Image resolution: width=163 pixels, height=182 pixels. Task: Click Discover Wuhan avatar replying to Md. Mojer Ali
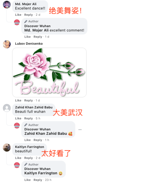(17, 22)
